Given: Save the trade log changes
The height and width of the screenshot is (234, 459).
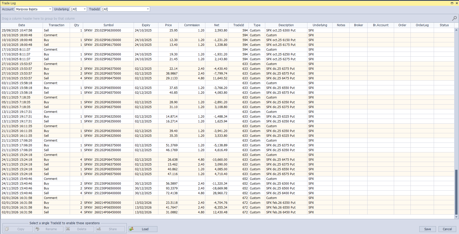Looking at the screenshot, I should click(427, 229).
